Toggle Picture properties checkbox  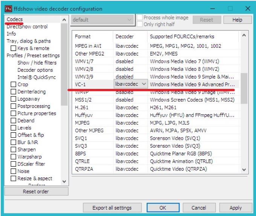pyautogui.click(x=13, y=113)
